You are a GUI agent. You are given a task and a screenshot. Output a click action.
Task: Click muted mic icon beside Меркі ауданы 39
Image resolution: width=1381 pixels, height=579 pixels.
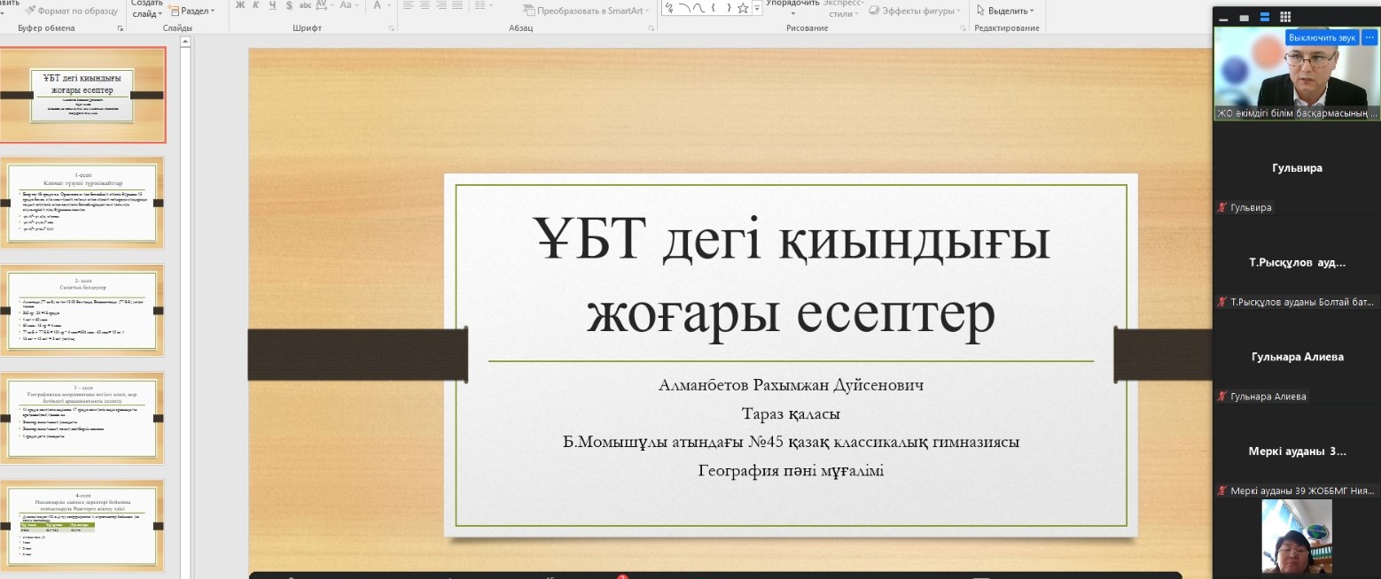click(x=1222, y=490)
